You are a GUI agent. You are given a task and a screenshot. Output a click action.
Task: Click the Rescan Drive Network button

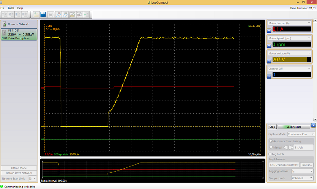point(19,173)
